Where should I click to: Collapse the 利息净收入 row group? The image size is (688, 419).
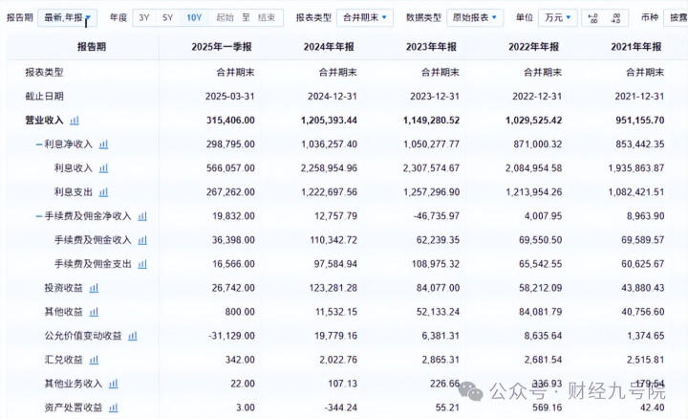point(39,144)
